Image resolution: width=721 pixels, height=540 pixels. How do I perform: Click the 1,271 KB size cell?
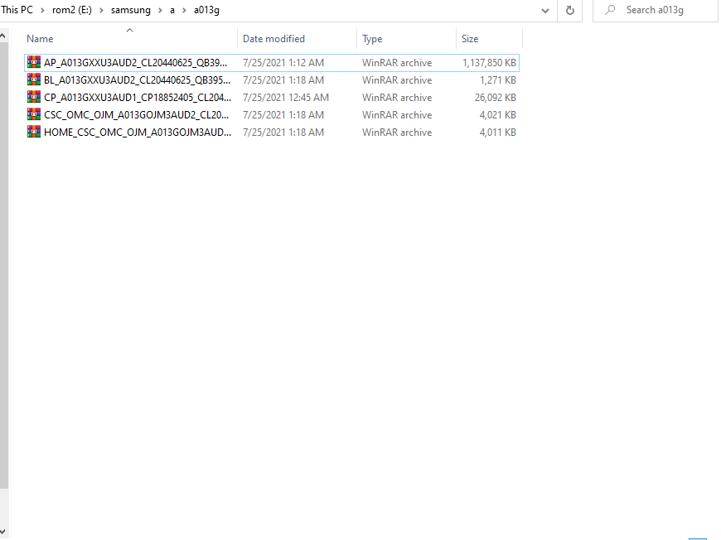click(x=498, y=80)
